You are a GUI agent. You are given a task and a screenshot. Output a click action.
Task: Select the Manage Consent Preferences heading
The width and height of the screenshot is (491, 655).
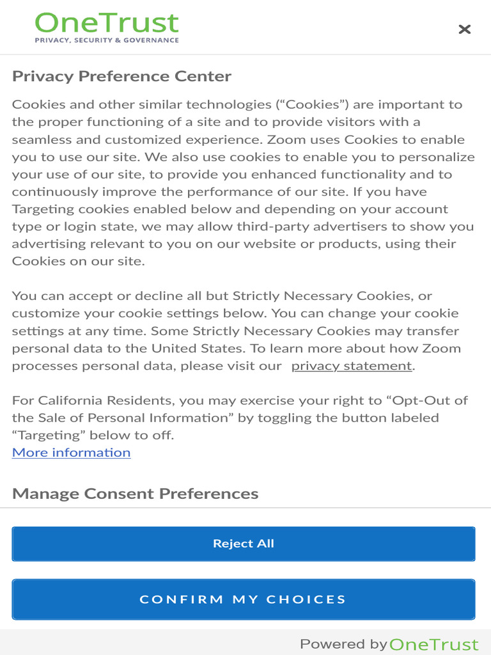click(135, 494)
